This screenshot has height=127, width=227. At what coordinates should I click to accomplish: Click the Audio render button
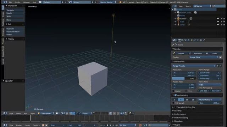tap(213, 54)
